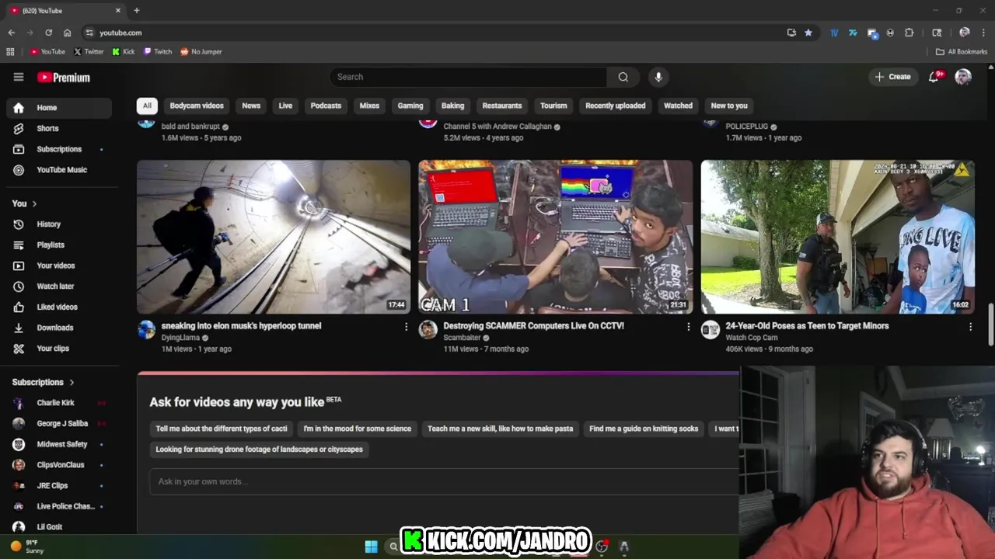Open Your videos in the sidebar
This screenshot has width=995, height=559.
(59, 266)
